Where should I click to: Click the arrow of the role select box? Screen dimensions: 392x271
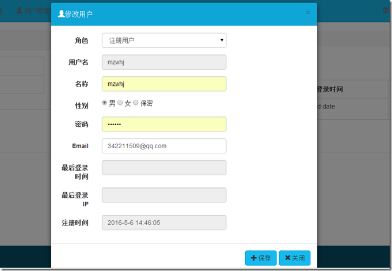(222, 40)
